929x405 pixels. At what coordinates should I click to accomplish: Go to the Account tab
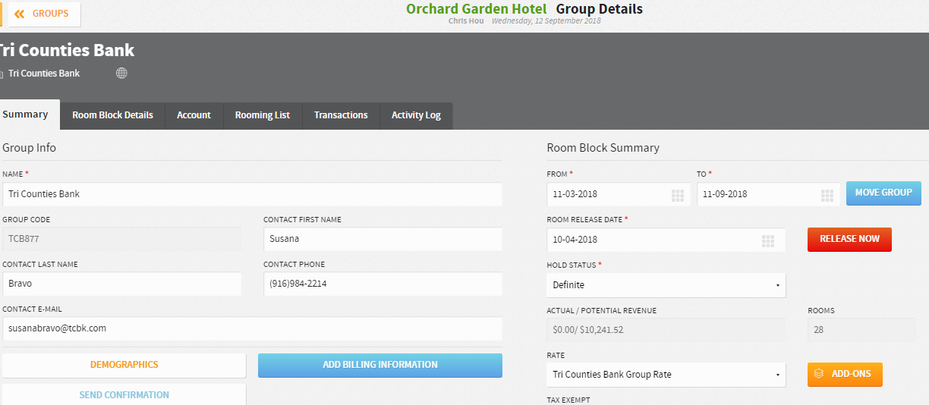pyautogui.click(x=194, y=115)
